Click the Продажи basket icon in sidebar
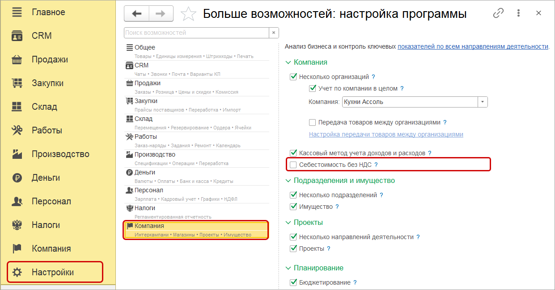Viewport: 555px width, 290px height. 17,59
